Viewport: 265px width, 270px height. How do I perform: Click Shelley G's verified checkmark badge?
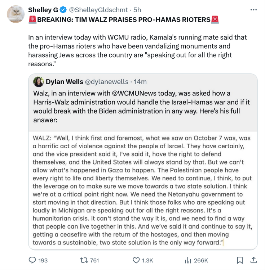pos(63,9)
